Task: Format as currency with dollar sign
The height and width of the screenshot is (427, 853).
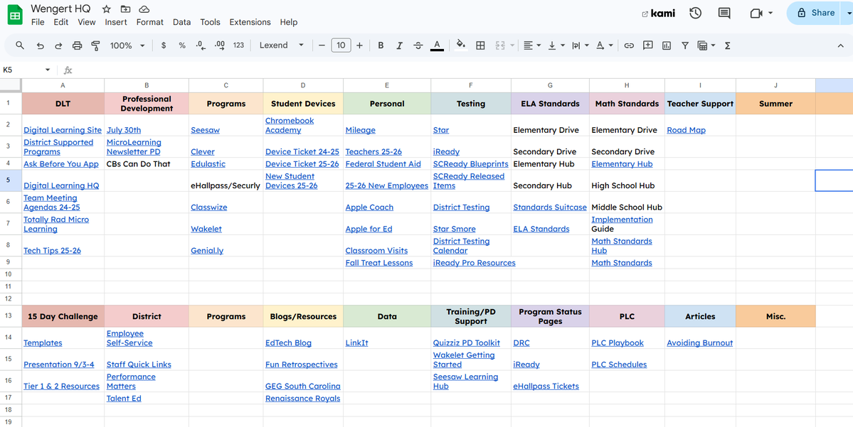Action: (x=164, y=45)
